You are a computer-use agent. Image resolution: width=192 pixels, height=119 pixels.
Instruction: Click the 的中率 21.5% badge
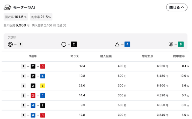(x=41, y=17)
